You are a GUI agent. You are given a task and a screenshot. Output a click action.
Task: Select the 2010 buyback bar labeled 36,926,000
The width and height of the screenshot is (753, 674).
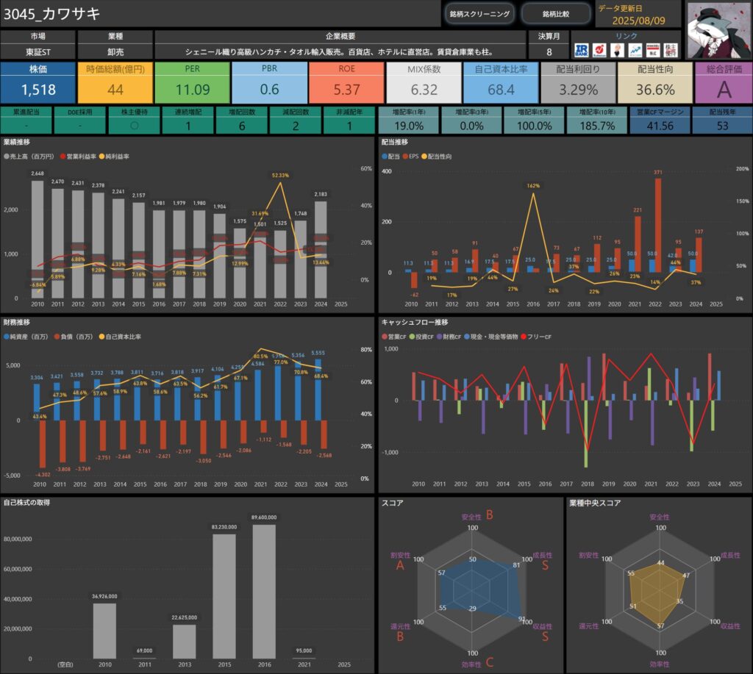point(104,631)
